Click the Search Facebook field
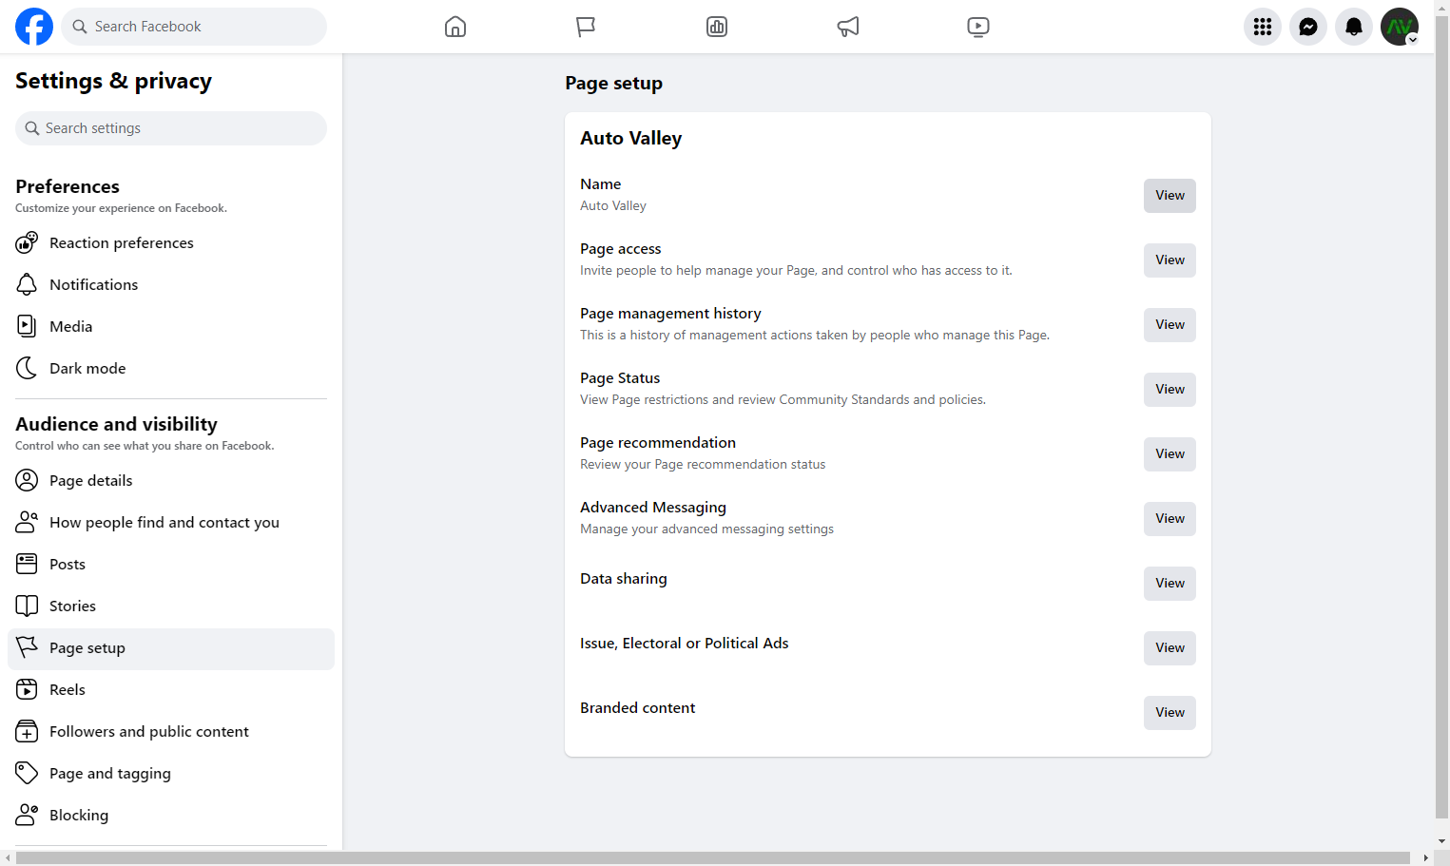Screen dimensions: 1450x866 194,27
